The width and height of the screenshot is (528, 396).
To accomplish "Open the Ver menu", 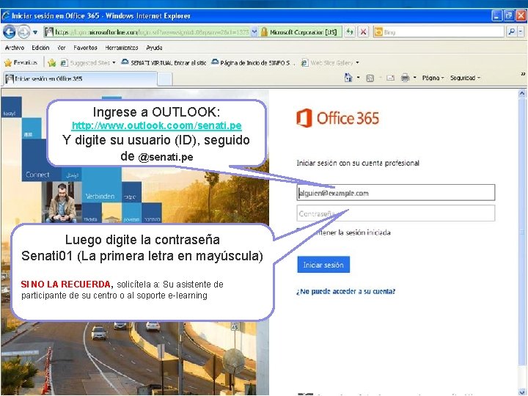I will pos(62,48).
